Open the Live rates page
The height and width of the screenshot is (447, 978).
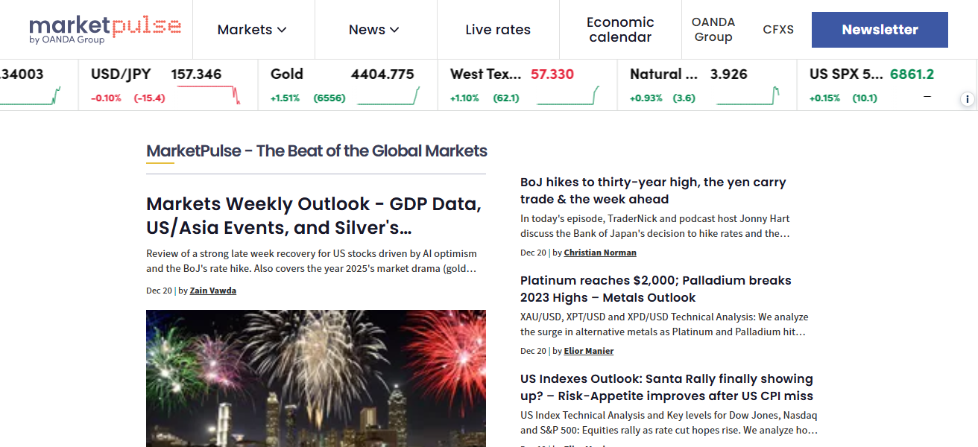(x=497, y=29)
